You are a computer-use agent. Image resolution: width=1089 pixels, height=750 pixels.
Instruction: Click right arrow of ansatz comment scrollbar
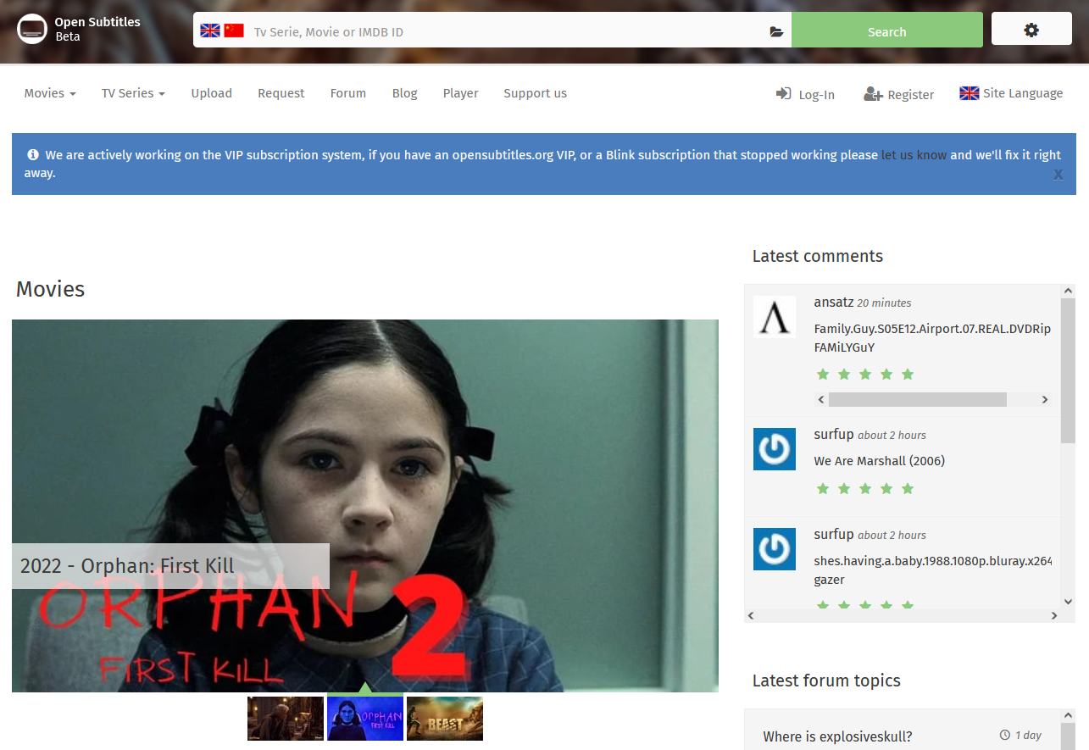point(1045,399)
